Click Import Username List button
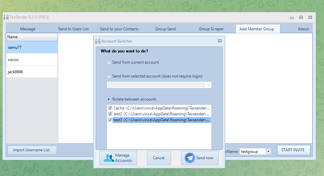The image size is (324, 176). [32, 150]
